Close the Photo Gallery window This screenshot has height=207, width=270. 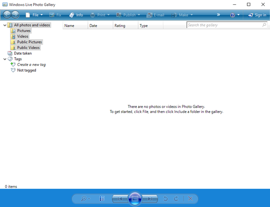pyautogui.click(x=263, y=4)
